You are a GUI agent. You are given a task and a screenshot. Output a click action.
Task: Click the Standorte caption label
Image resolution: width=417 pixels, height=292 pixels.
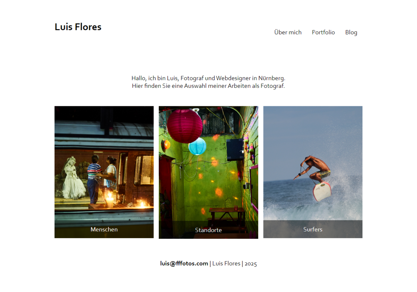click(x=208, y=230)
